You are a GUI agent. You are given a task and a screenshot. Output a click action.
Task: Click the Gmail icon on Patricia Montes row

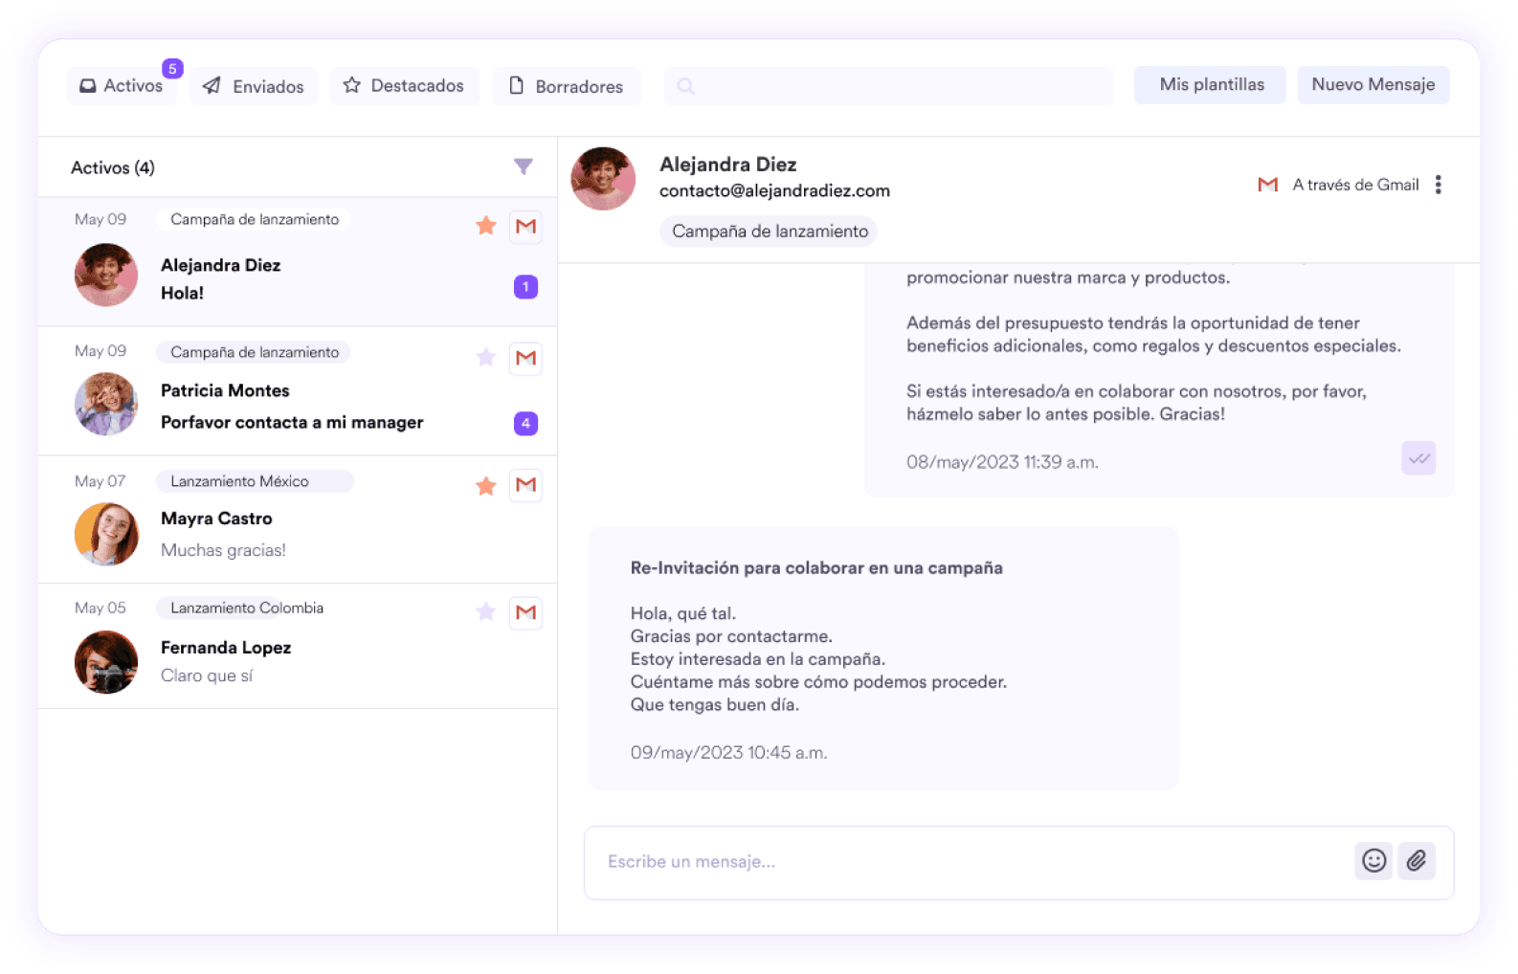(x=525, y=358)
